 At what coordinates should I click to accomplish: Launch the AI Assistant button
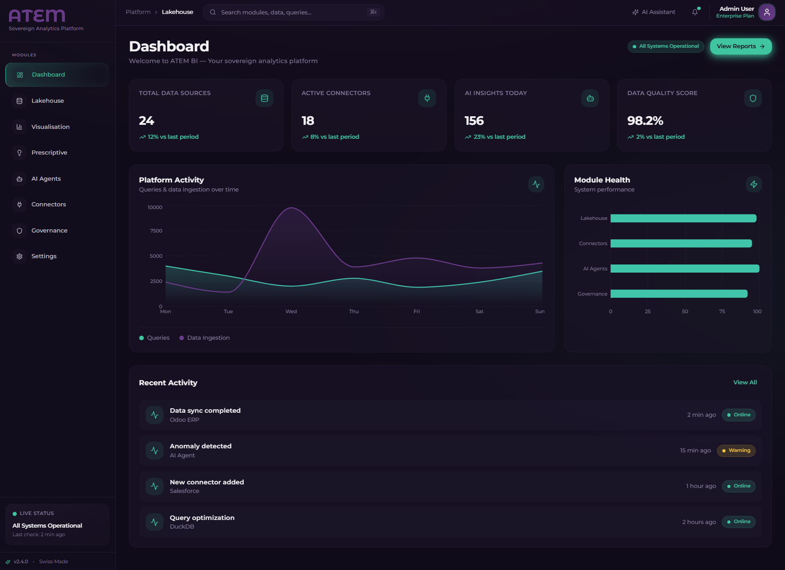pos(653,12)
